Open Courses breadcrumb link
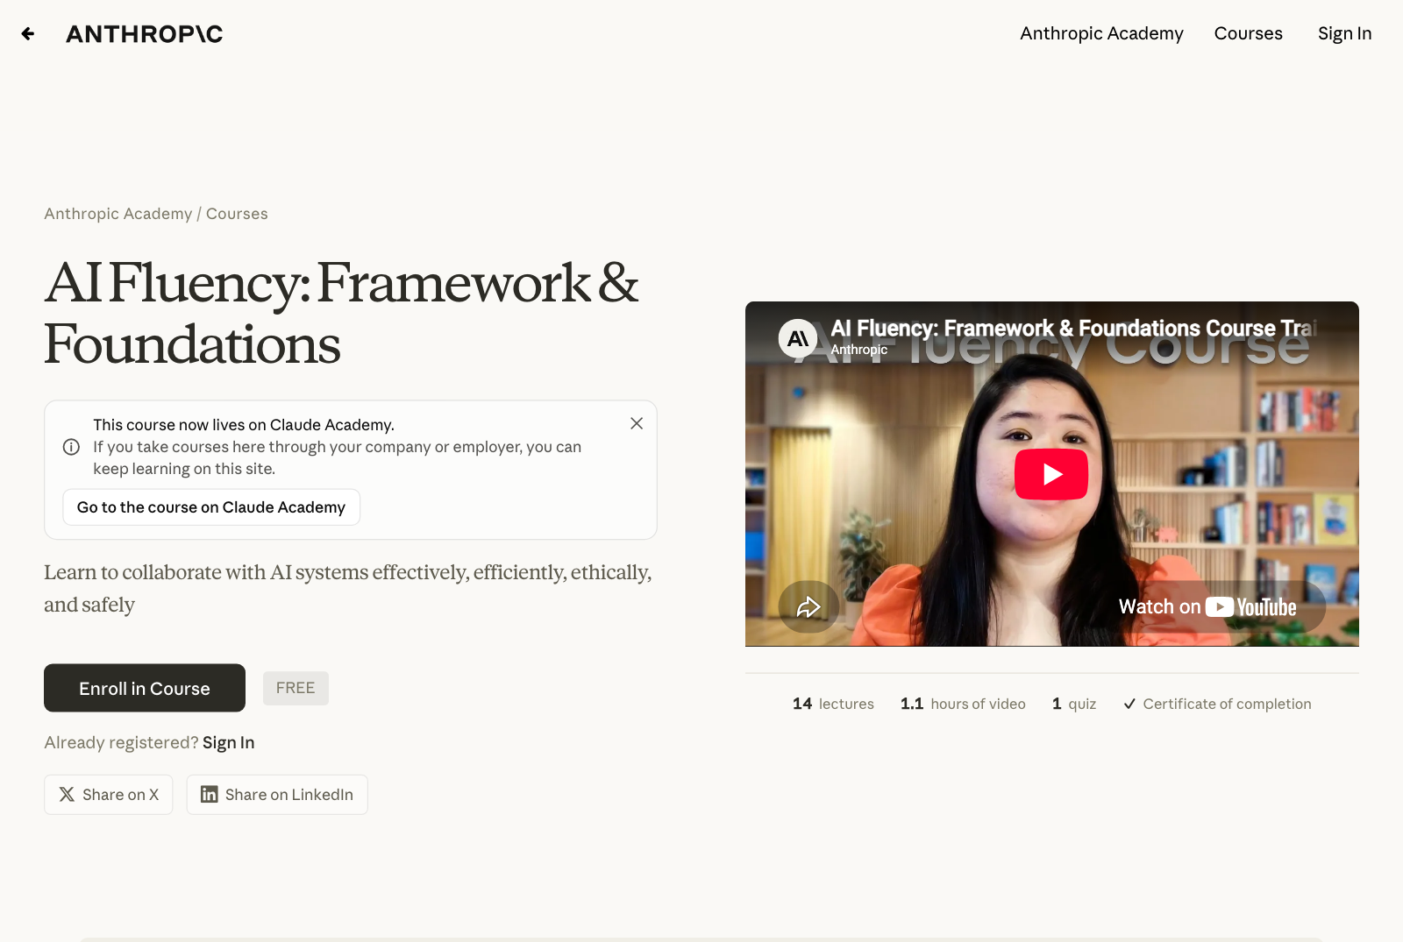 pos(237,214)
